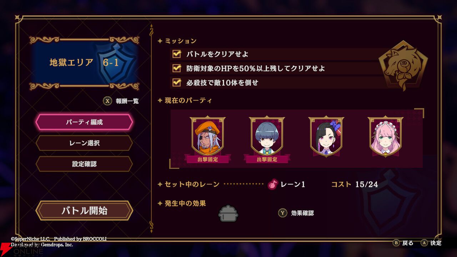This screenshot has height=257, width=457.
Task: Click the pink music note lane icon
Action: pos(273,184)
